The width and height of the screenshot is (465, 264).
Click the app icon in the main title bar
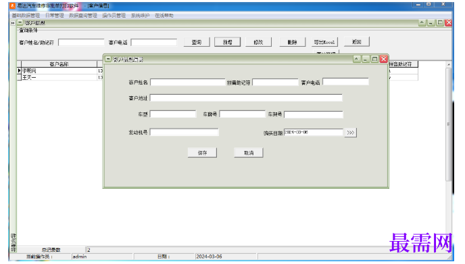[12, 5]
